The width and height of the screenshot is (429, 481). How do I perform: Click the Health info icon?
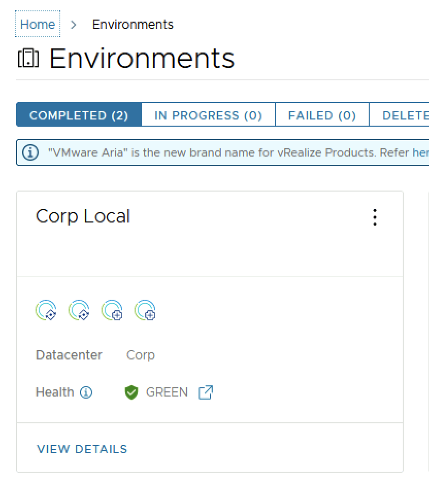click(86, 392)
